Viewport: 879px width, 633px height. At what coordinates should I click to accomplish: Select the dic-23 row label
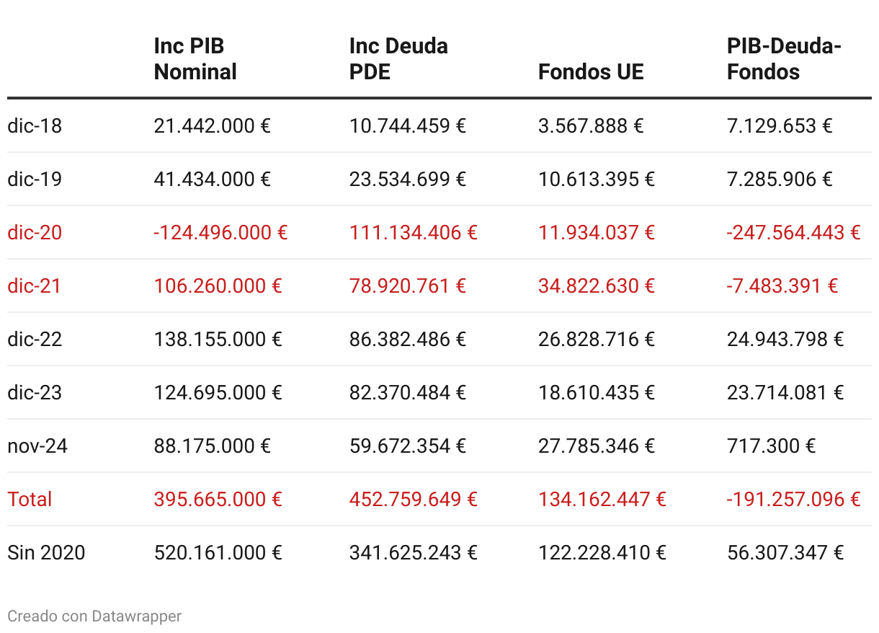pos(35,393)
